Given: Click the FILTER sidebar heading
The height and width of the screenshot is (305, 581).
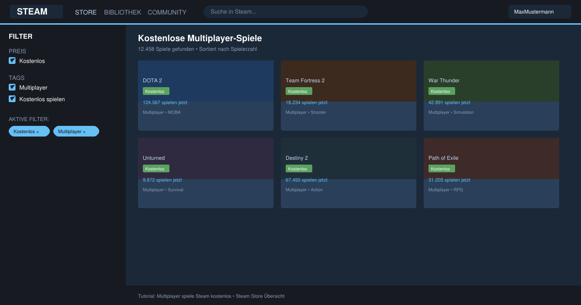Looking at the screenshot, I should [x=21, y=36].
